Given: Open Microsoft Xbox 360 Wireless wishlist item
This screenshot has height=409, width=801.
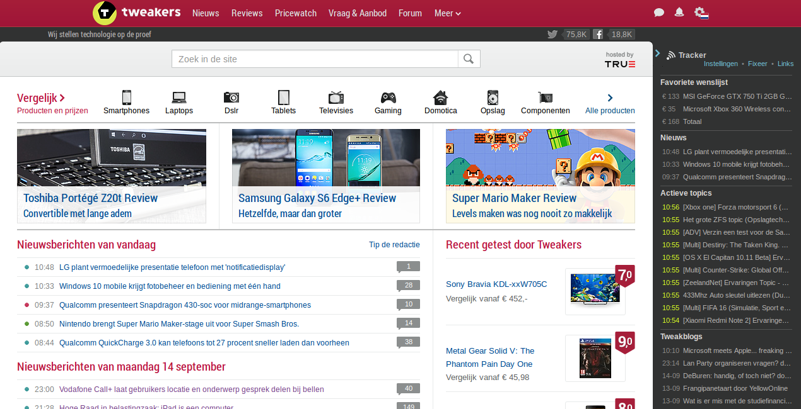Looking at the screenshot, I should click(737, 109).
